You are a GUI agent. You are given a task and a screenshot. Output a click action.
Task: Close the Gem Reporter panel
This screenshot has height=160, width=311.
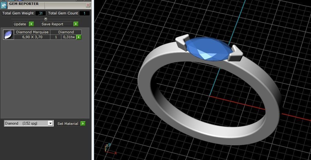point(88,5)
